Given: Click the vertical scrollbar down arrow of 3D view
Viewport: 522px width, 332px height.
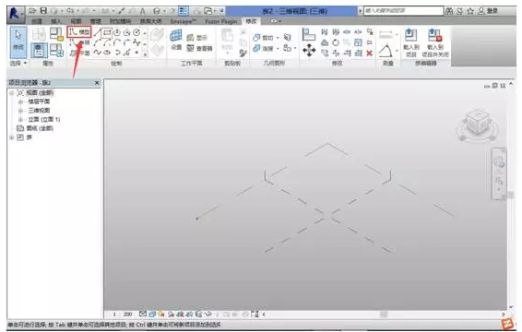Looking at the screenshot, I should click(511, 307).
